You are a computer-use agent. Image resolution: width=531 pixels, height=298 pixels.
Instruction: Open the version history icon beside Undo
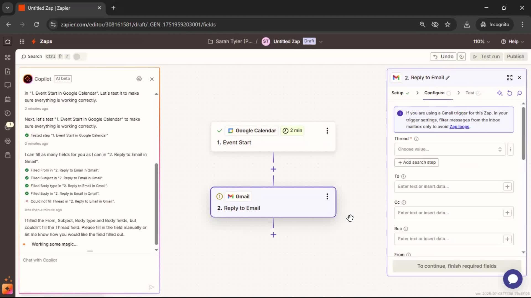[462, 57]
